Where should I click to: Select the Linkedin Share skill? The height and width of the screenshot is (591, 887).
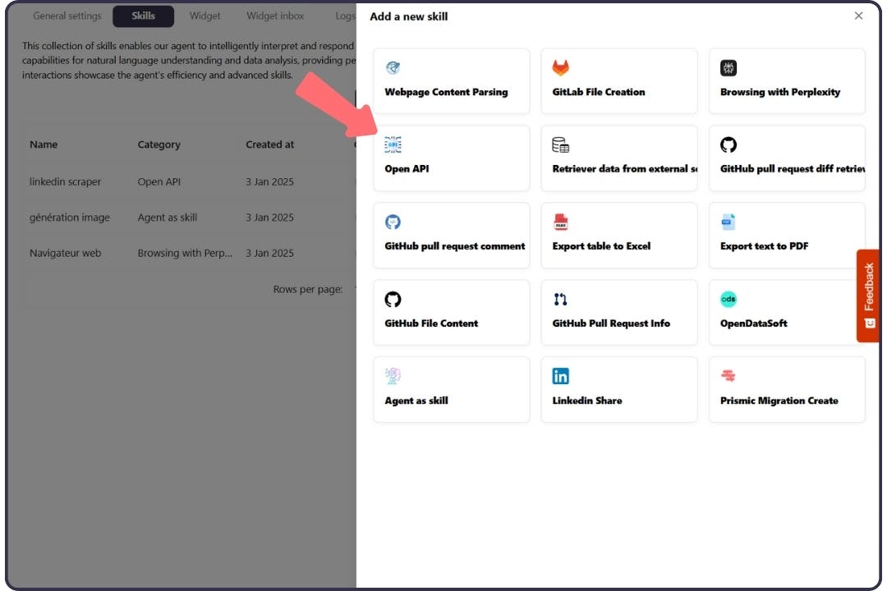coord(619,389)
